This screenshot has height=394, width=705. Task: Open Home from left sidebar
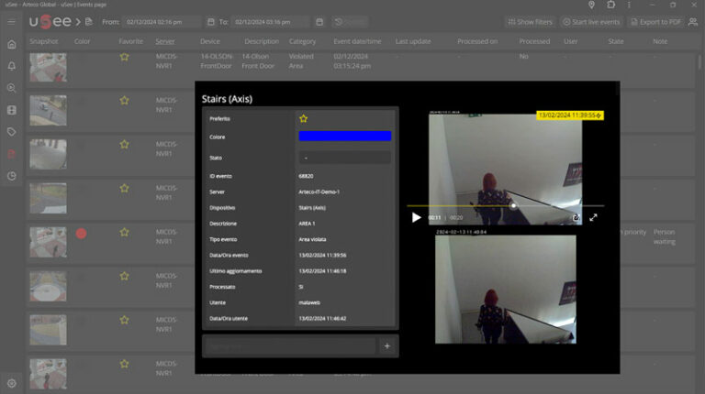pyautogui.click(x=11, y=44)
